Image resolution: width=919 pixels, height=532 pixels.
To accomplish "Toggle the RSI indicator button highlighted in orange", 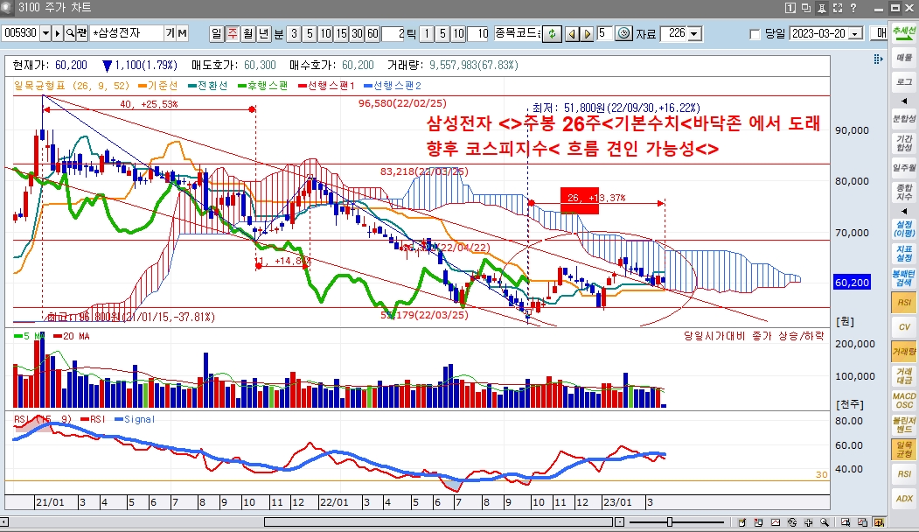I will (904, 303).
